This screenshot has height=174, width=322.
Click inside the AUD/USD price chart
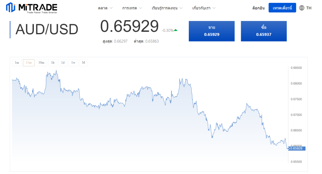pos(149,121)
